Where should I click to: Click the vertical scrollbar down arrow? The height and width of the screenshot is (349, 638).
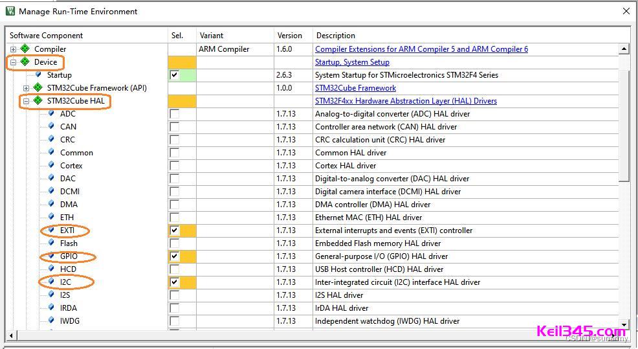coord(624,325)
